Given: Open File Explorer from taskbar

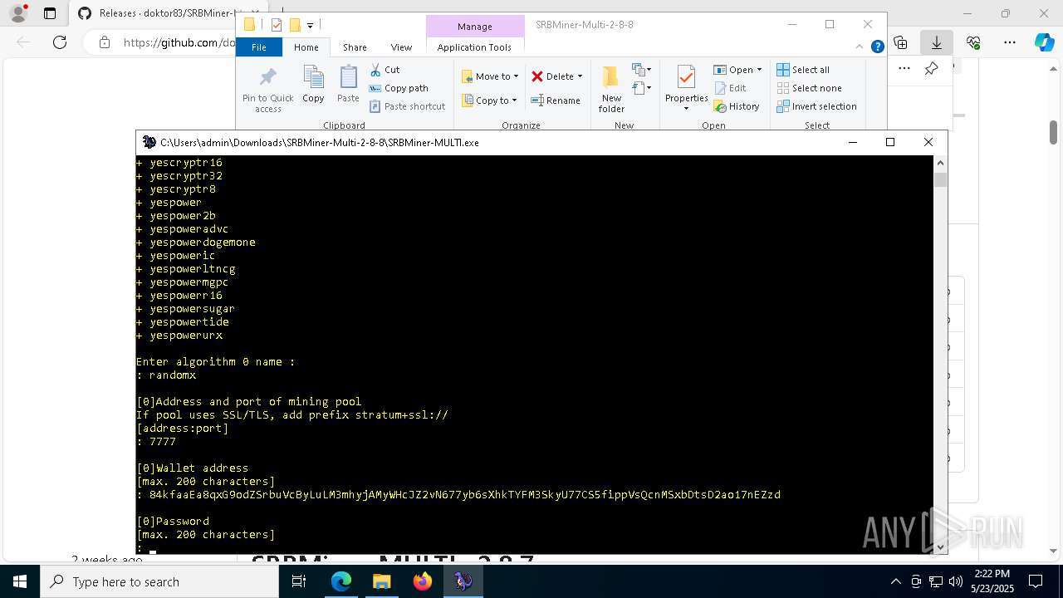Looking at the screenshot, I should [382, 581].
